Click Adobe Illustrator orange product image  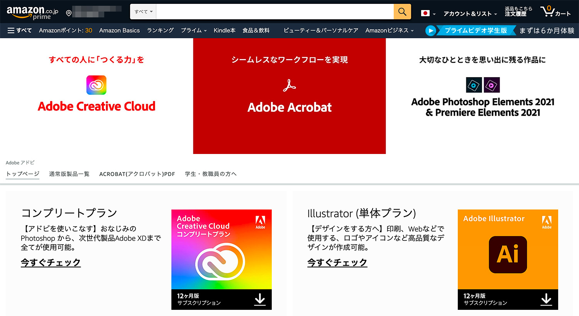[508, 259]
